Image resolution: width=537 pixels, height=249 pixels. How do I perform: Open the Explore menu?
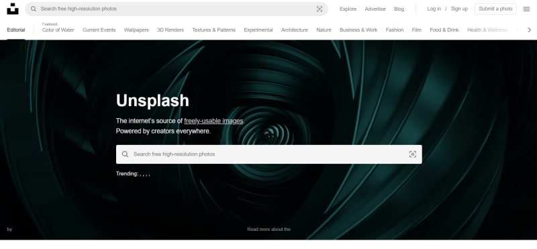point(348,9)
